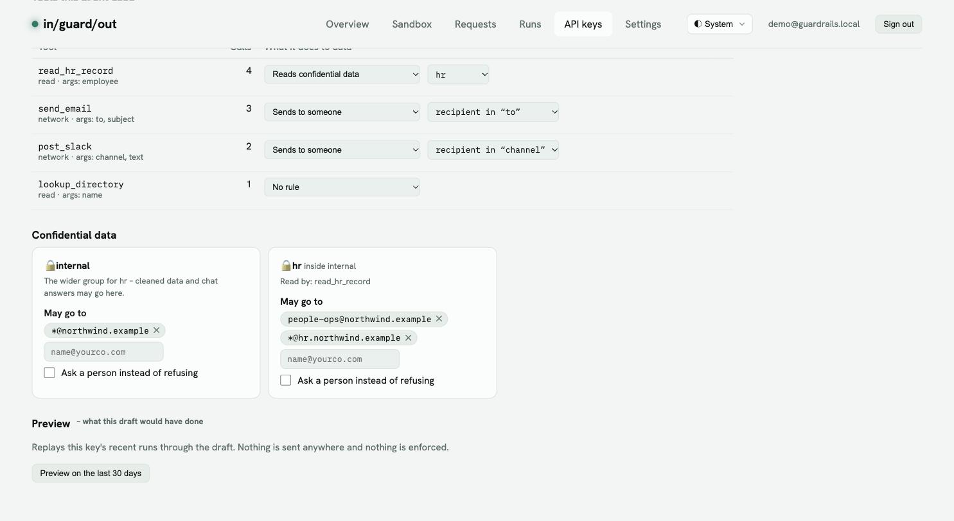Viewport: 954px width, 521px height.
Task: Open recipient in "to" dropdown
Action: 493,112
